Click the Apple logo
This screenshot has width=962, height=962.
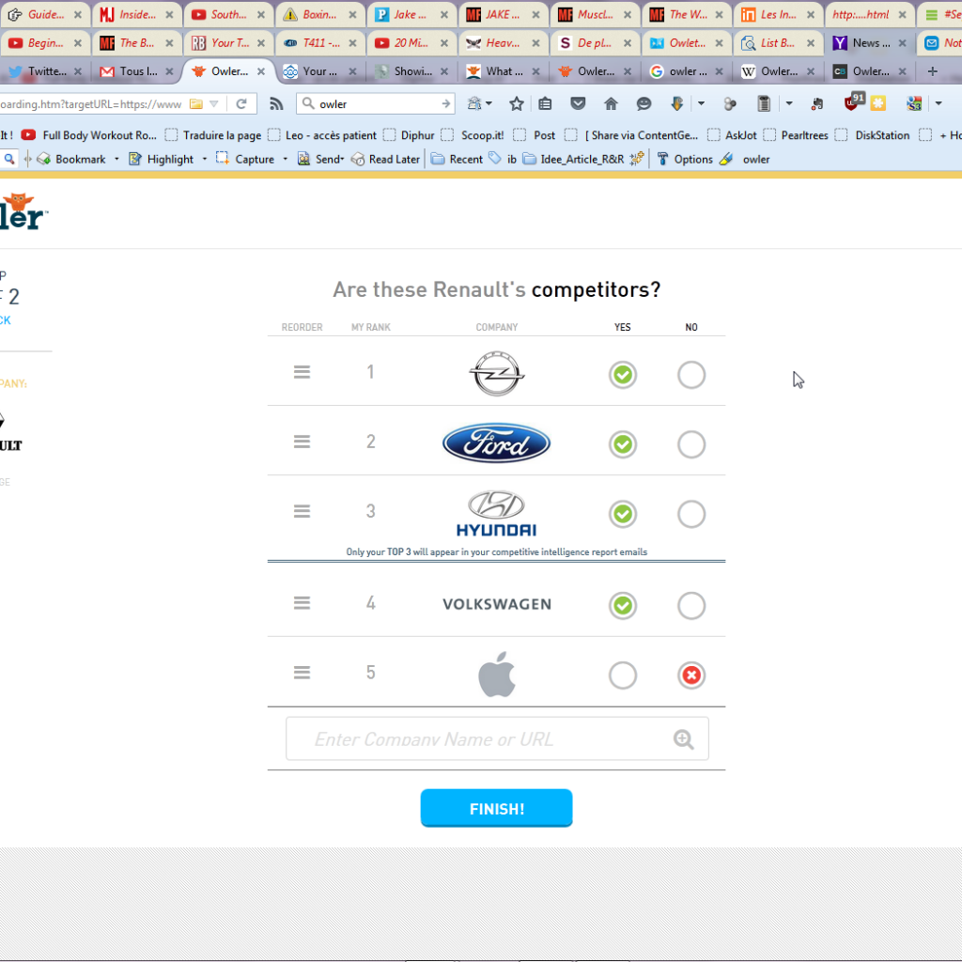pyautogui.click(x=496, y=675)
